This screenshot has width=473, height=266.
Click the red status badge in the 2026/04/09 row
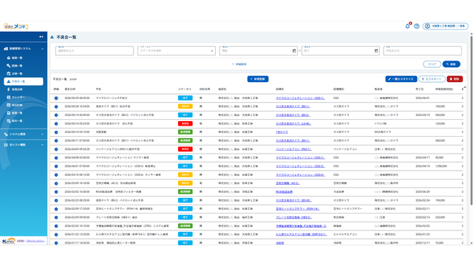pos(186,149)
